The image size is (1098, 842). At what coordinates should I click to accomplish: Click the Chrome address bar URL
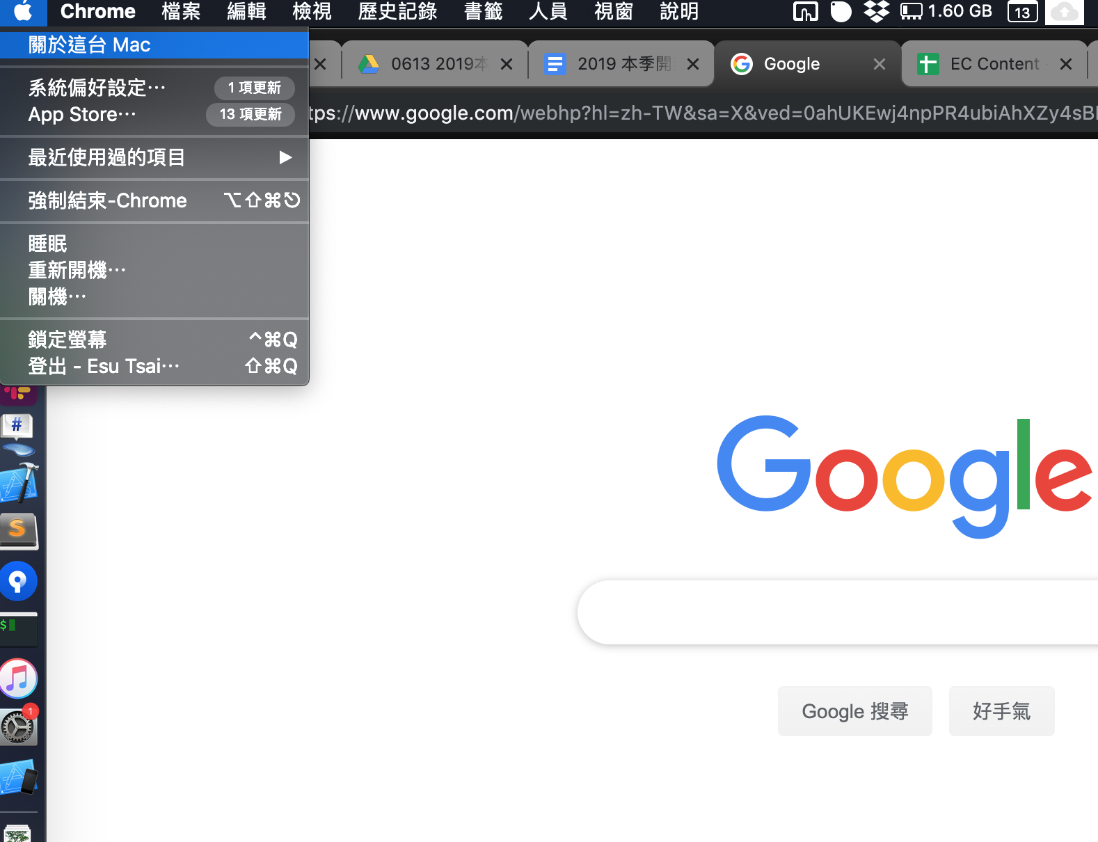703,113
